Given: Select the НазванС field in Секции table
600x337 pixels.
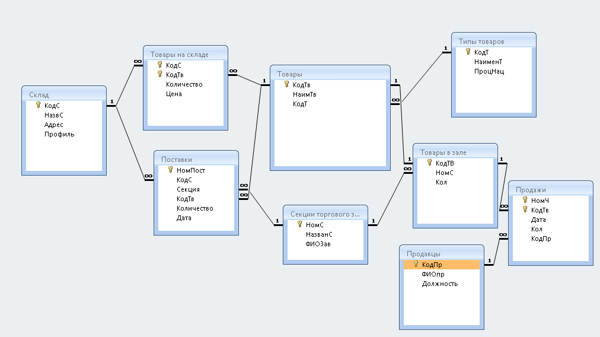Looking at the screenshot, I should click(x=319, y=234).
